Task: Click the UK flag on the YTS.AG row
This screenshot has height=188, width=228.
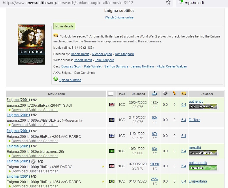Action: tap(112, 105)
